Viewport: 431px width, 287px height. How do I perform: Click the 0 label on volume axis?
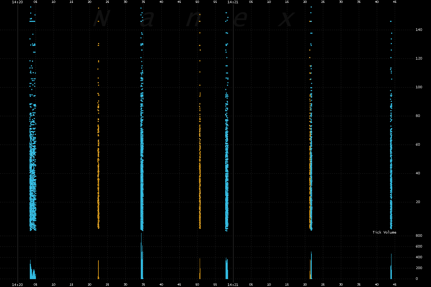point(417,279)
